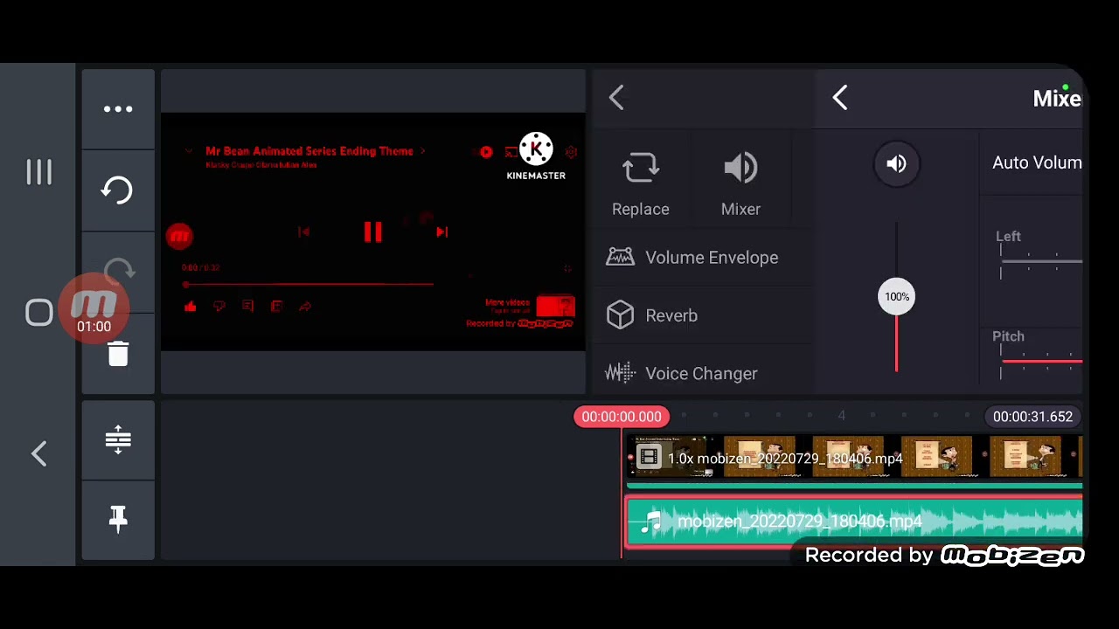Tap the 00:00:00.000 current time marker
Screen dimensions: 1119x629
pyautogui.click(x=622, y=417)
